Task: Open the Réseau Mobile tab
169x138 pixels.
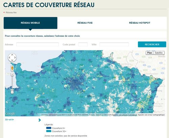Action: [30, 23]
